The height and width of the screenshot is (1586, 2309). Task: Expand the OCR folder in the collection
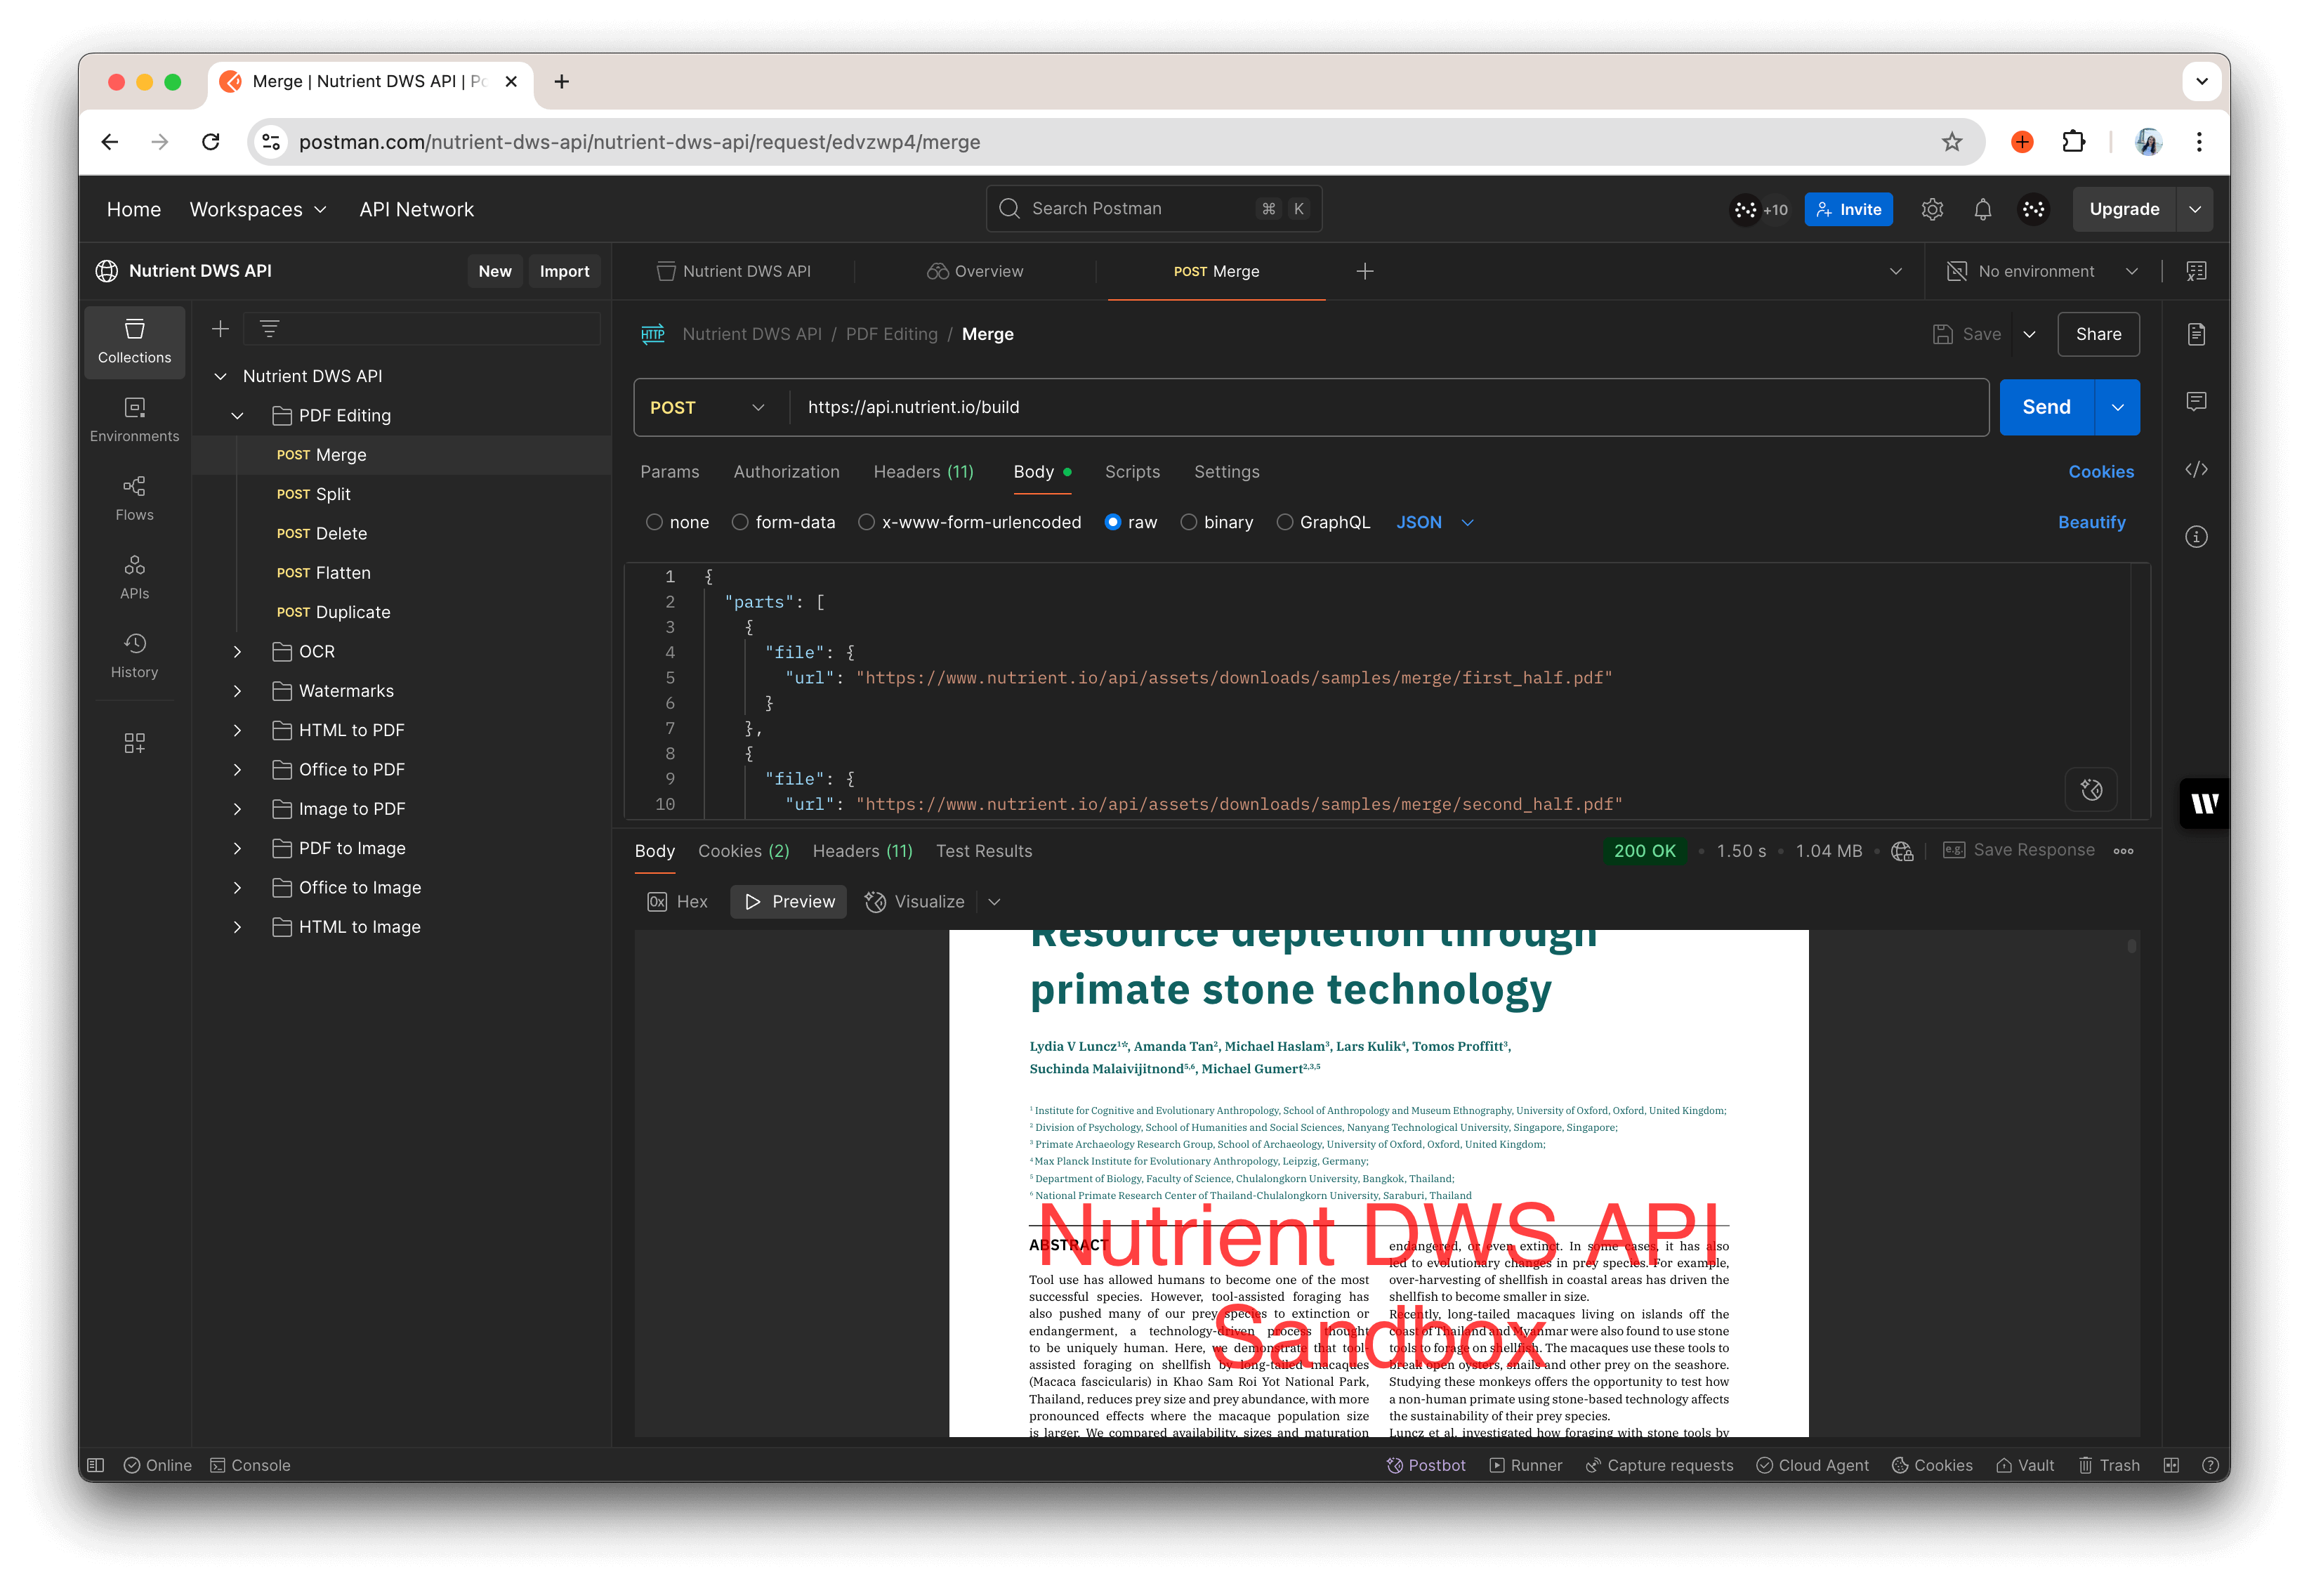237,651
